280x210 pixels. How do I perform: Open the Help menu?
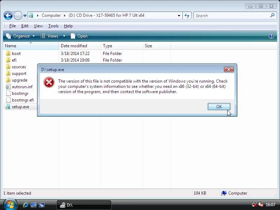[x=68, y=26]
